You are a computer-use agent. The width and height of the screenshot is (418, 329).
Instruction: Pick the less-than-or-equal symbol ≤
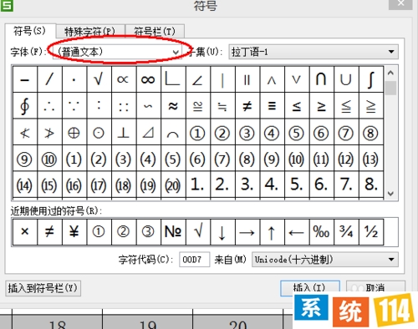[297, 106]
